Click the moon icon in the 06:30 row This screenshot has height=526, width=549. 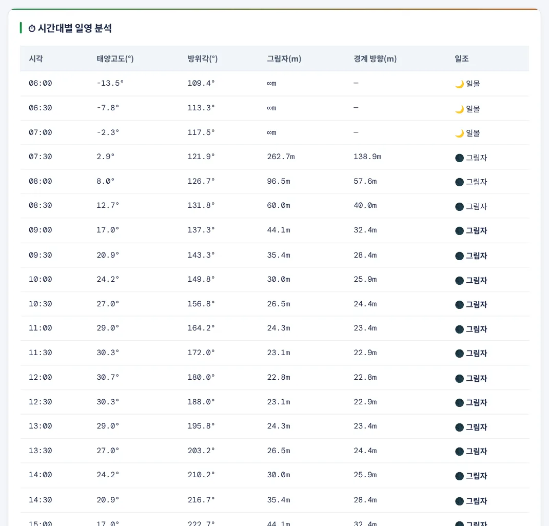[459, 109]
